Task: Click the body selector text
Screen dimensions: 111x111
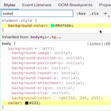Action: [x=6, y=44]
